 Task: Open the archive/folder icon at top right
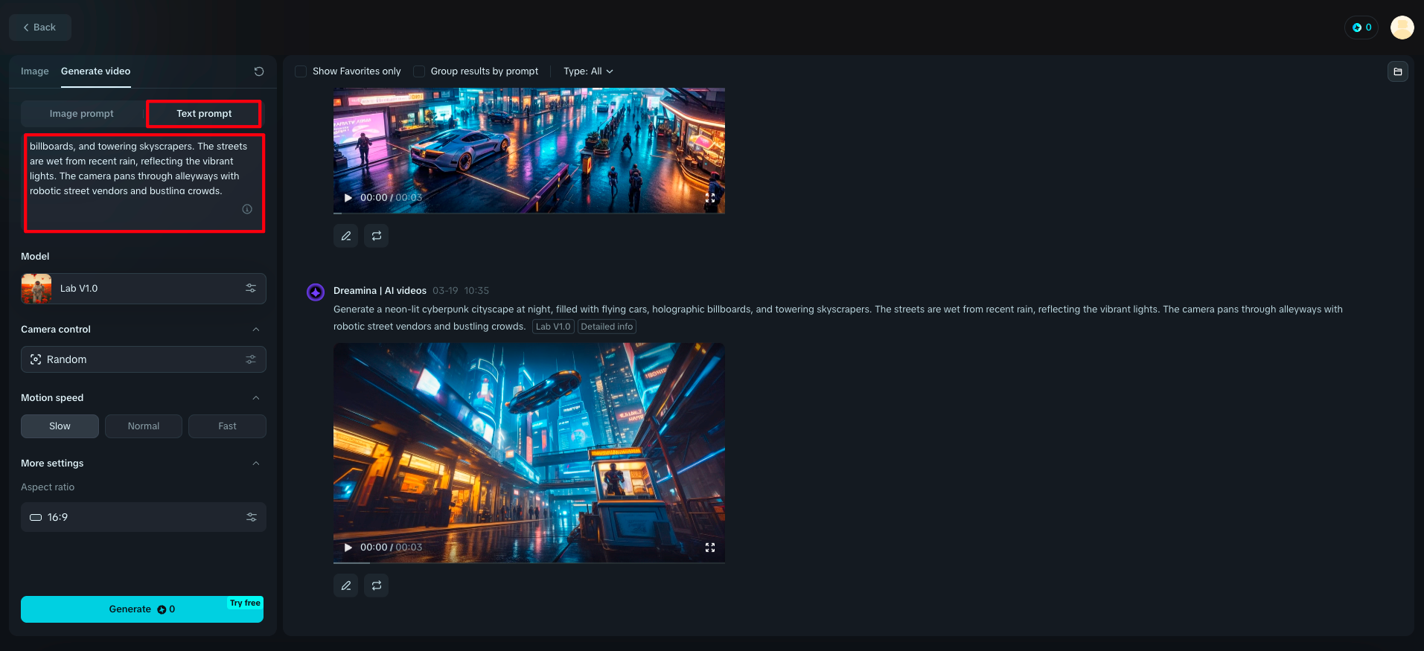(x=1398, y=71)
